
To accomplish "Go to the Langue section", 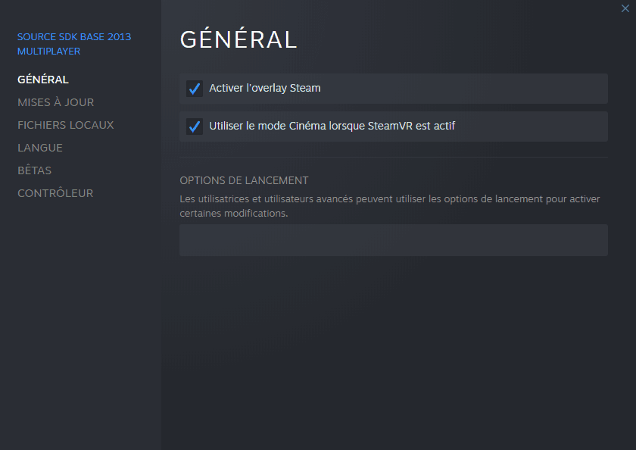I will tap(40, 148).
